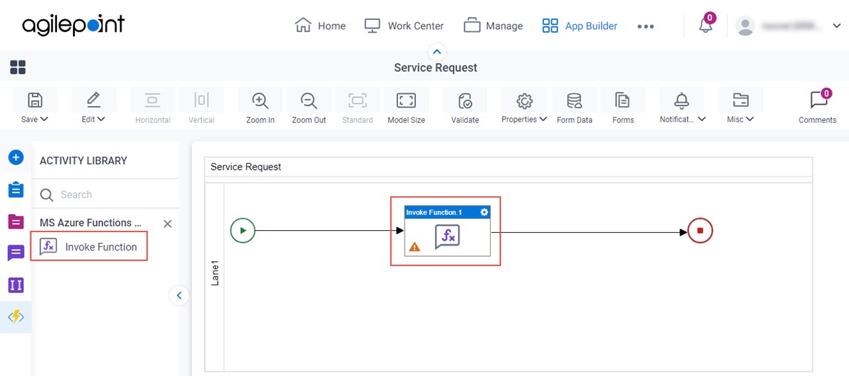Open the Save toolbar menu
Image resolution: width=849 pixels, height=376 pixels.
point(35,106)
